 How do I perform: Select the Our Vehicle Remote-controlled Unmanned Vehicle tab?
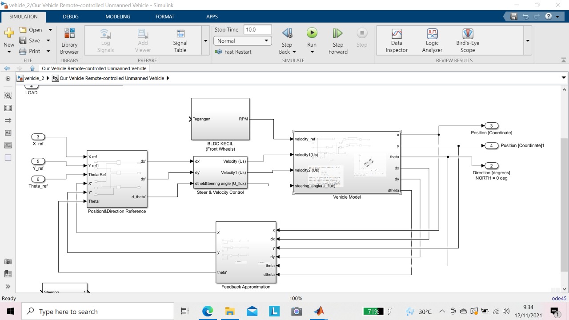coord(94,68)
